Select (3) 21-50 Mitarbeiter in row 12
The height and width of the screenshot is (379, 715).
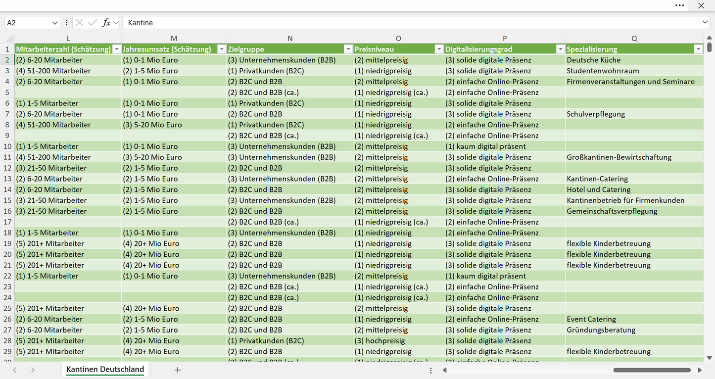point(68,168)
